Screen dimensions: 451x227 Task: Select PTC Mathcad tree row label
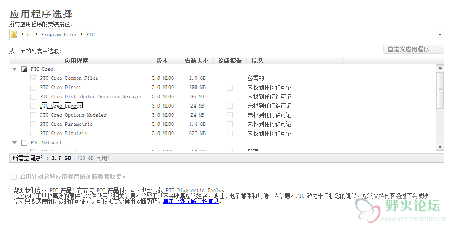46,142
